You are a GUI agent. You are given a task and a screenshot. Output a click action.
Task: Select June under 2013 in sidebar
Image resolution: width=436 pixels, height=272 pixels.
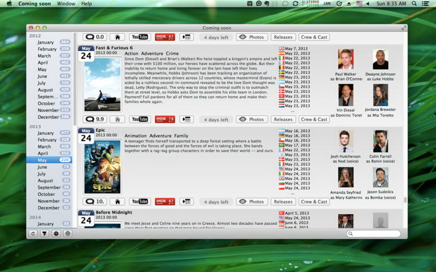tap(43, 167)
